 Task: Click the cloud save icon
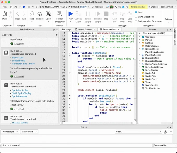point(123,7)
